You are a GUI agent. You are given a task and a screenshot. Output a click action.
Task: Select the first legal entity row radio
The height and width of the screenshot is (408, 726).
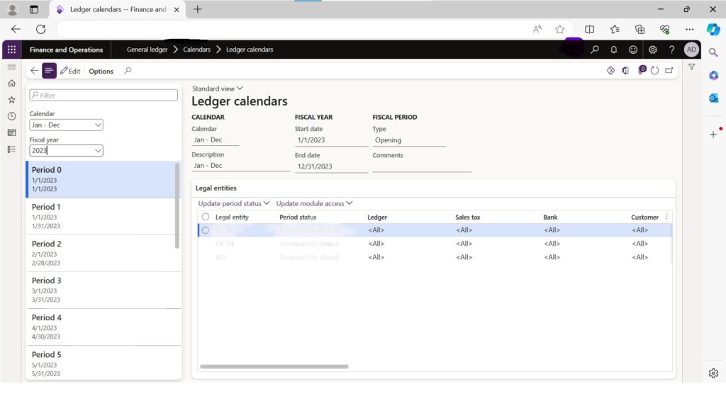click(206, 230)
